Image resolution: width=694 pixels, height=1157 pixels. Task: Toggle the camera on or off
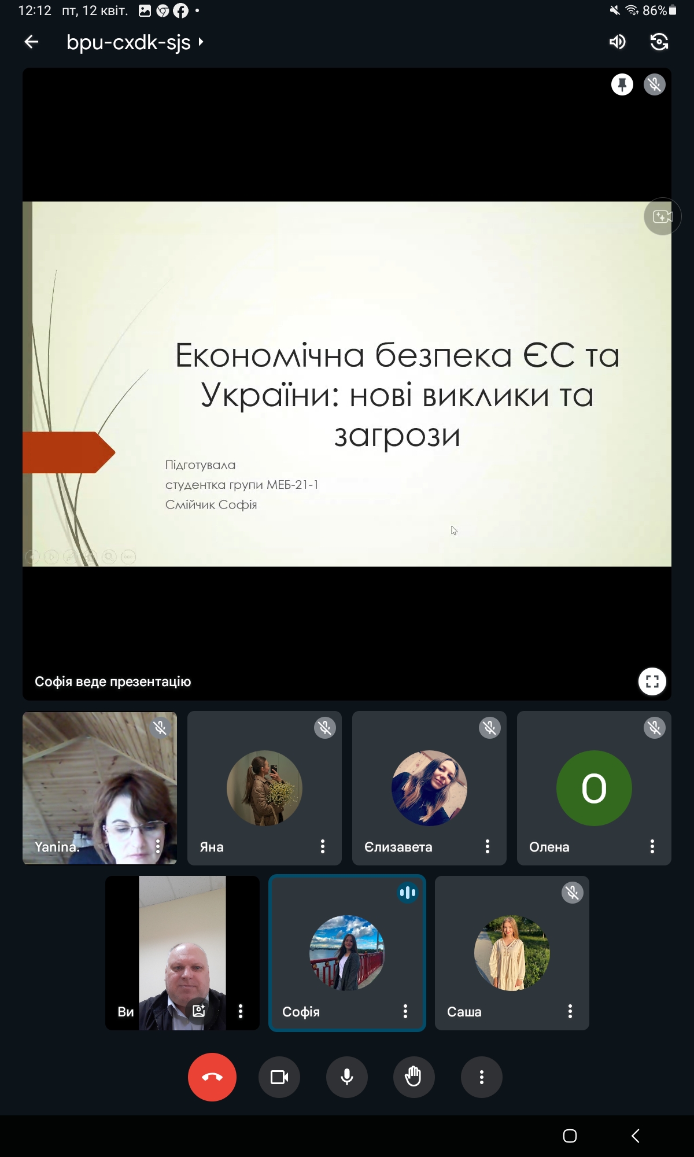(279, 1077)
